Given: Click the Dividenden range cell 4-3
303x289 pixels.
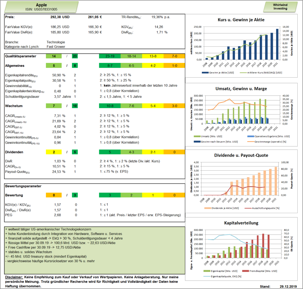Looking at the screenshot, I should (131, 152).
